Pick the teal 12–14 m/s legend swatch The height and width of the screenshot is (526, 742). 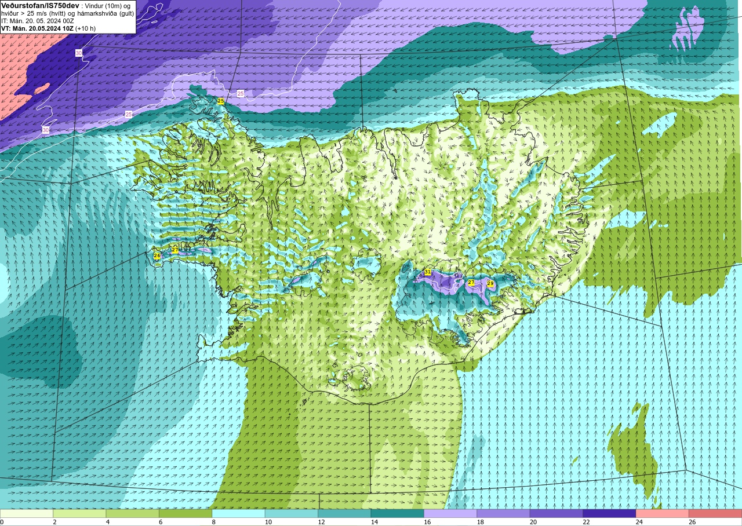[x=344, y=513]
